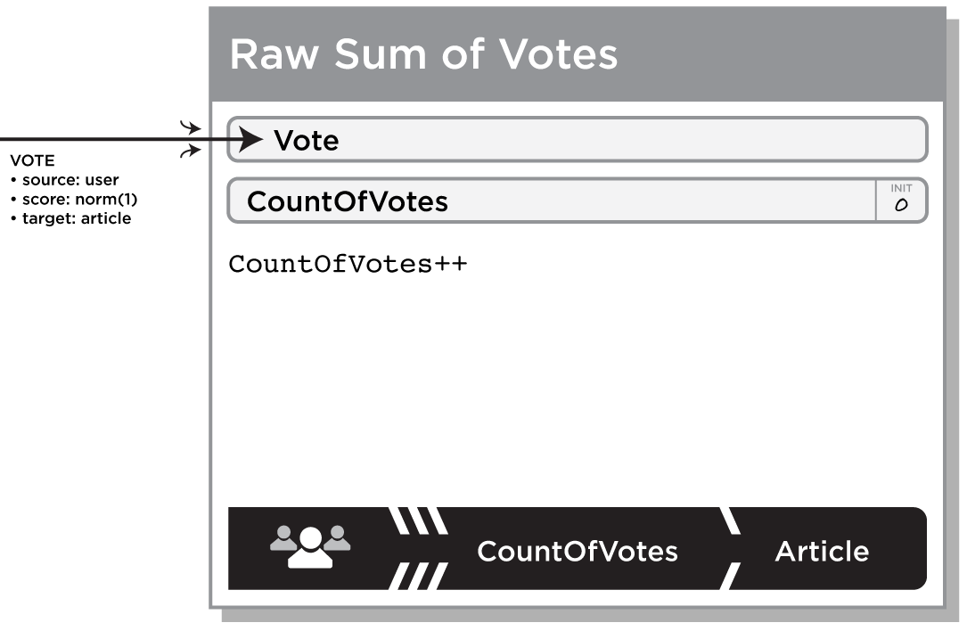Click the source: user bullet
967x631 pixels.
tap(65, 180)
